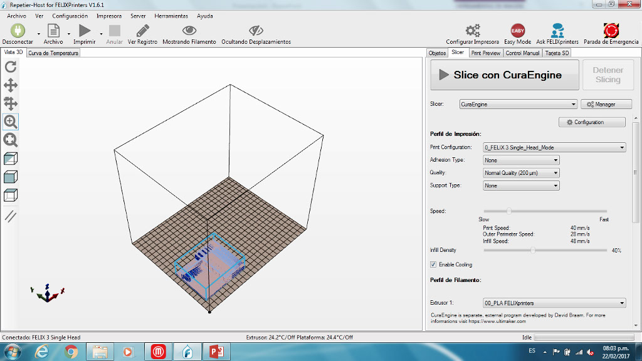This screenshot has width=642, height=361.
Task: Open the Desconectar dropdown arrow
Action: [39, 34]
